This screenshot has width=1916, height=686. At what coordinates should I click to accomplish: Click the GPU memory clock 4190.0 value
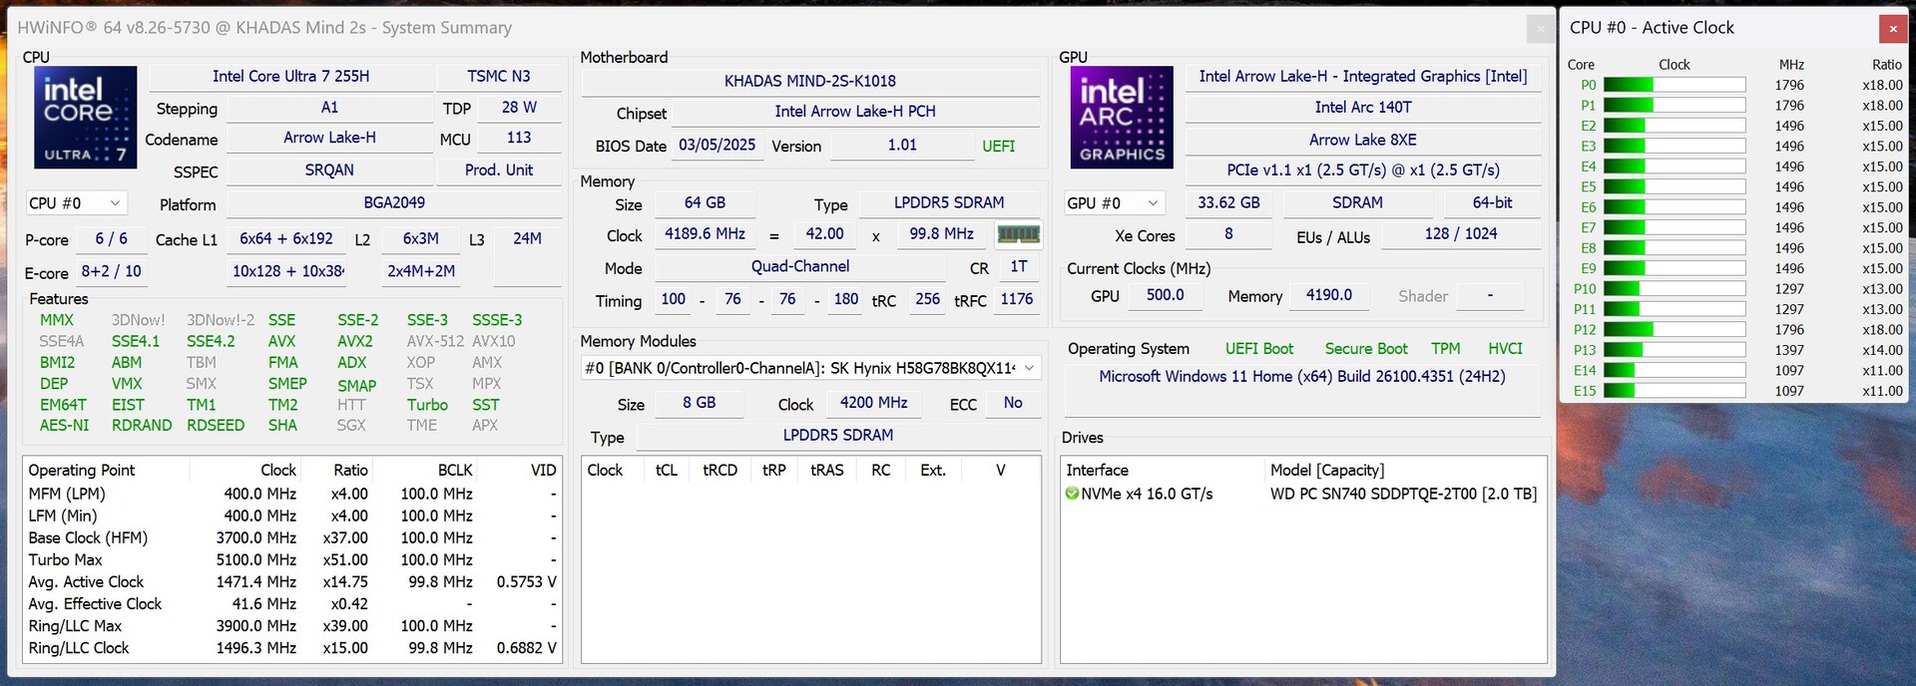tap(1329, 295)
